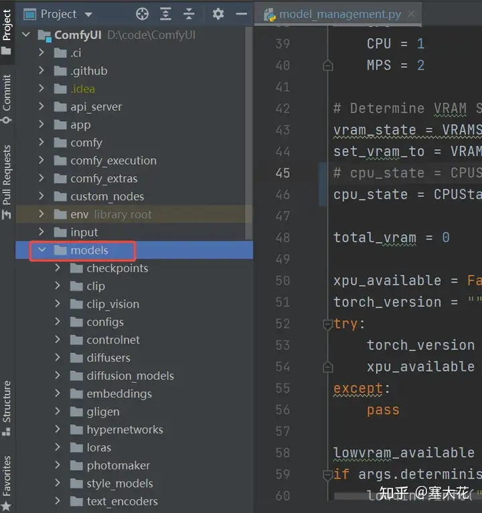Viewport: 482px width, 513px height.
Task: Open the Commit tool window tab
Action: point(7,99)
